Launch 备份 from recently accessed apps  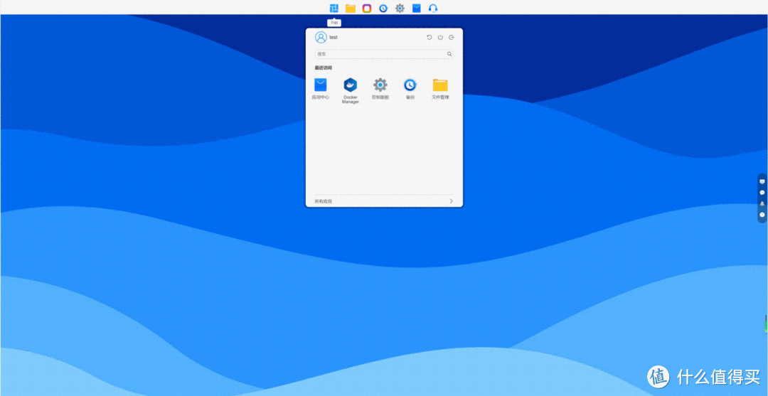[x=410, y=85]
